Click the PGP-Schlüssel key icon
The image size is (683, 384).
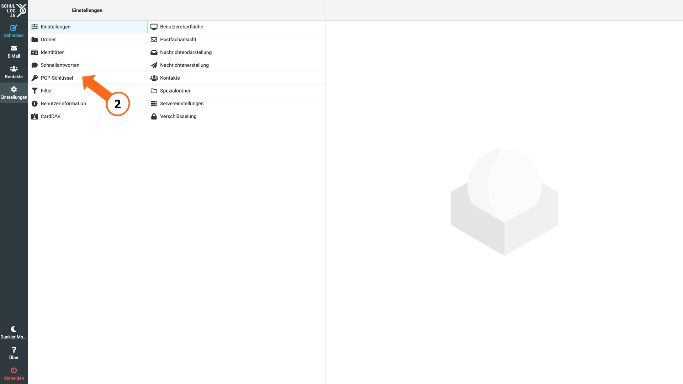point(35,78)
